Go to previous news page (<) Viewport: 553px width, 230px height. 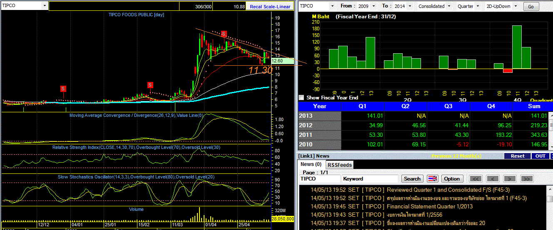click(493, 179)
